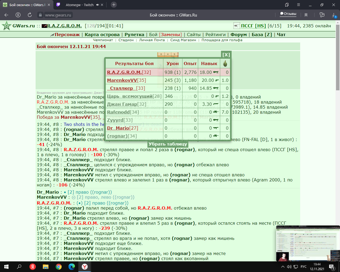Open the Twitch stream picture-in-picture thumbnail
The width and height of the screenshot is (340, 272).
(x=308, y=244)
